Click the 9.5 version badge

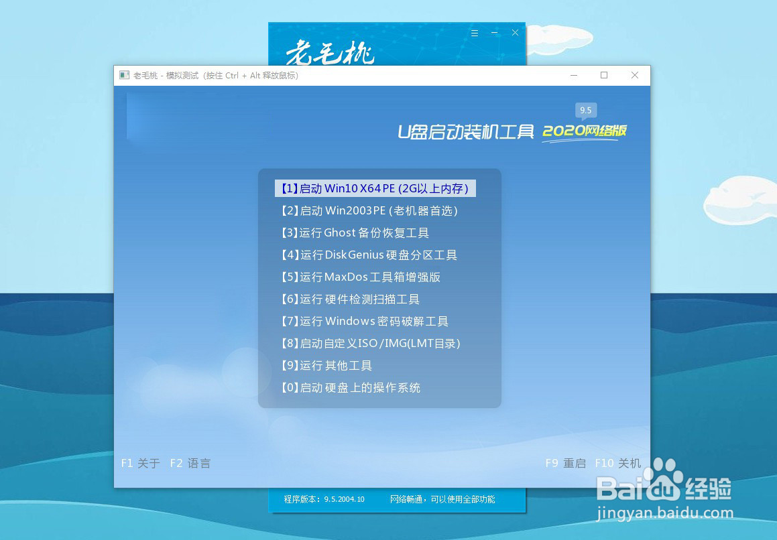coord(585,109)
